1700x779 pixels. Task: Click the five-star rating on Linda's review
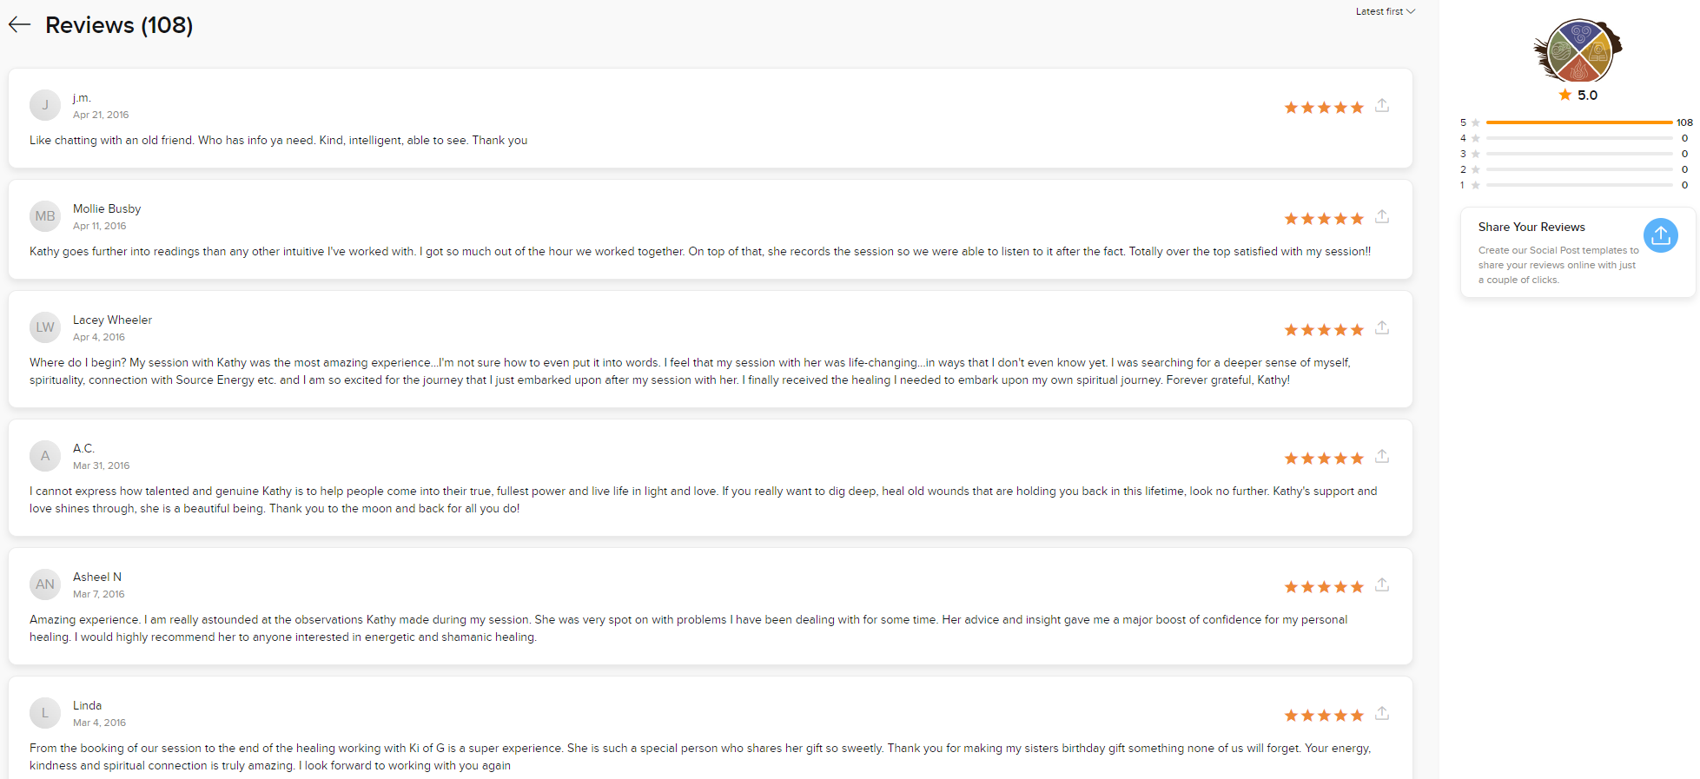(x=1324, y=716)
